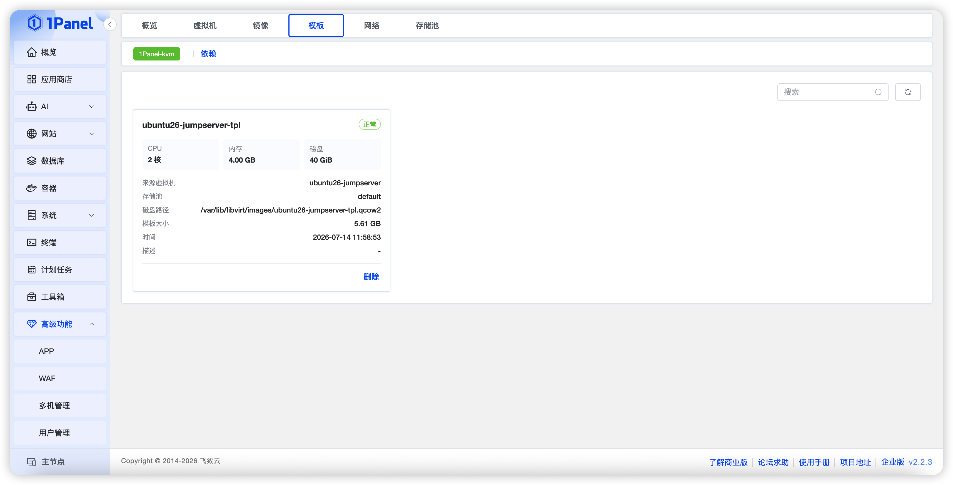Click the magnifier icon in search box

(x=878, y=92)
